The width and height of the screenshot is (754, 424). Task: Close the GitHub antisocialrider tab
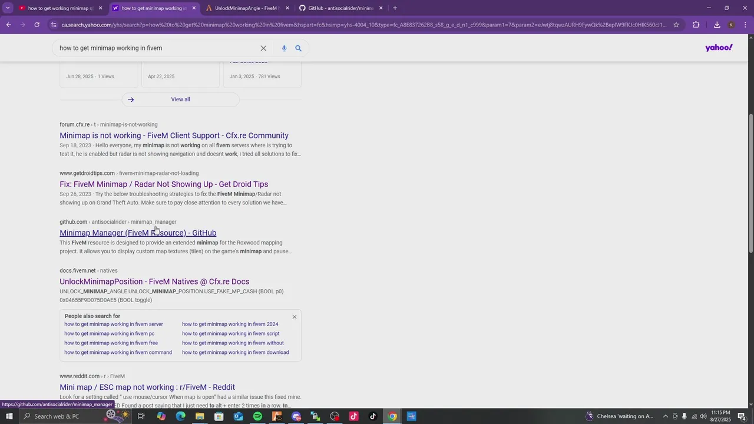(x=381, y=8)
